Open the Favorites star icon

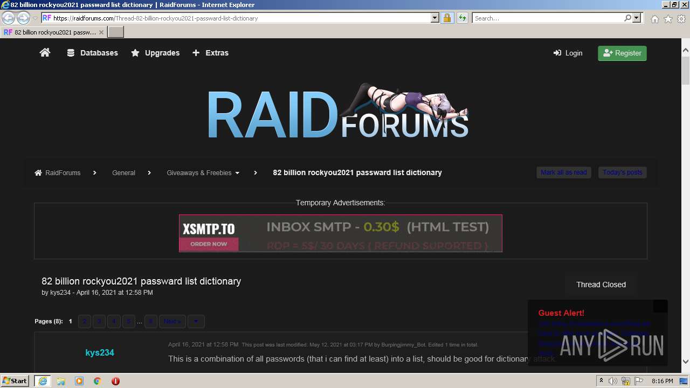668,19
